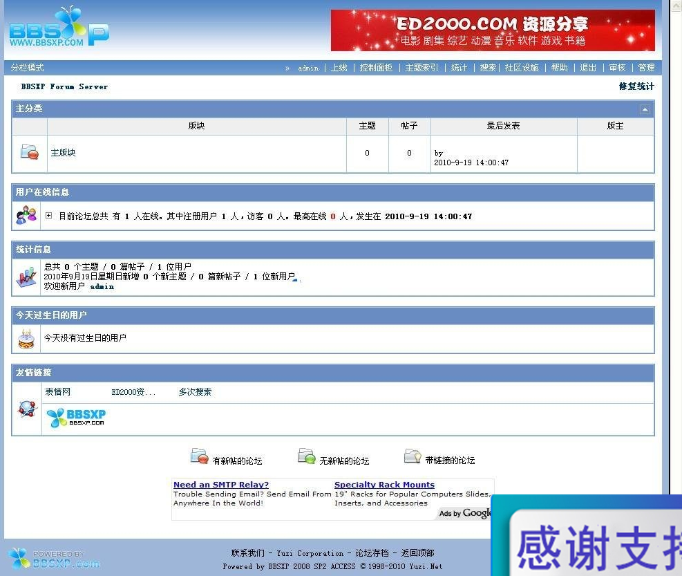This screenshot has height=576, width=682.
Task: Open the 社区设施 menu item
Action: (522, 68)
